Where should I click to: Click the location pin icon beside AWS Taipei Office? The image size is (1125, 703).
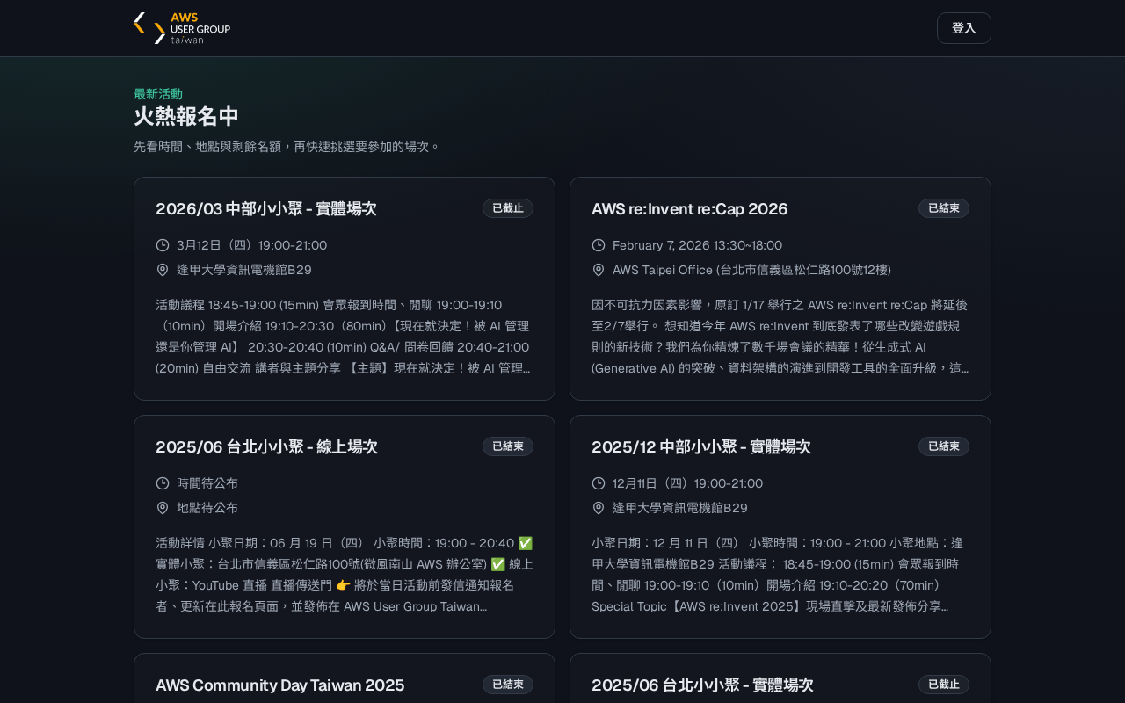point(599,270)
